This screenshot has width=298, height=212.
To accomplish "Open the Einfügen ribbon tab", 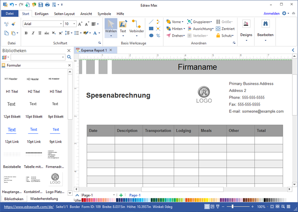I will tap(41, 14).
